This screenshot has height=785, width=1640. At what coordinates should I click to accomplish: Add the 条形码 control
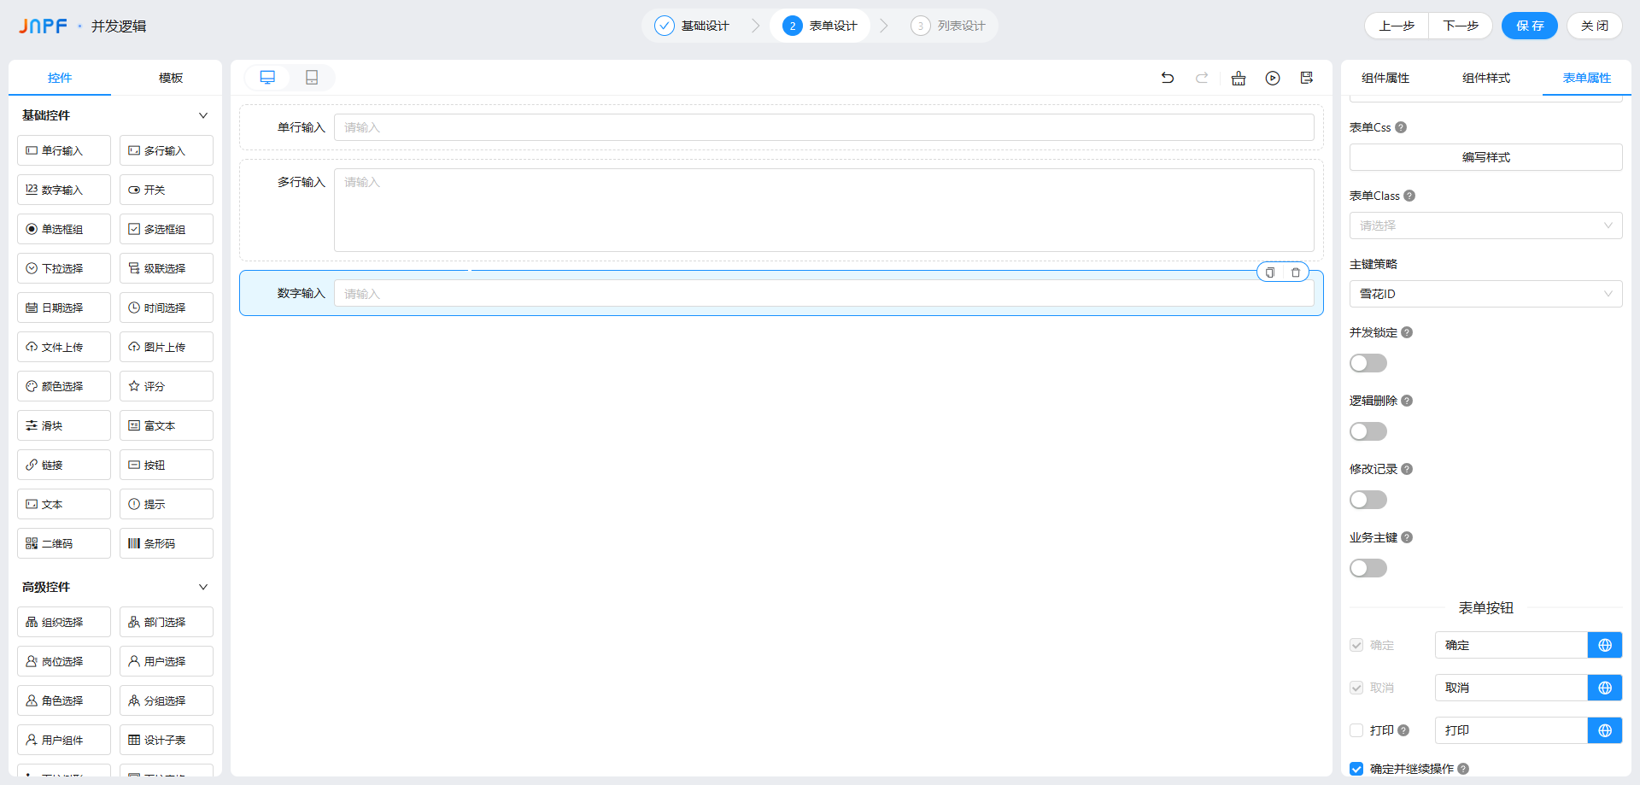167,543
